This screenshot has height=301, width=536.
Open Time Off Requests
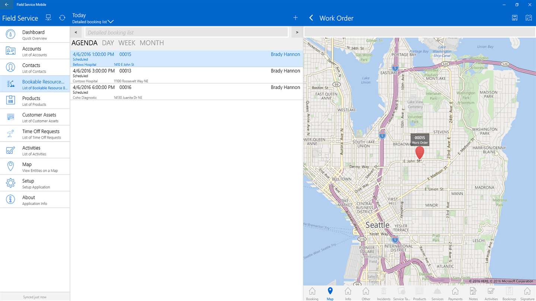coord(35,134)
